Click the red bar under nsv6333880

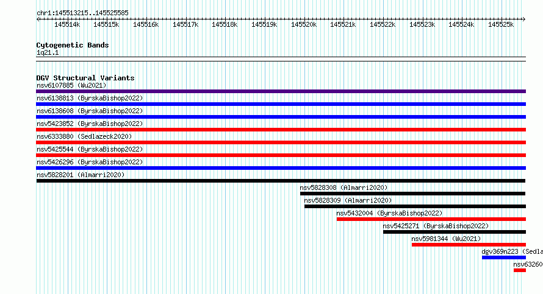pos(281,142)
